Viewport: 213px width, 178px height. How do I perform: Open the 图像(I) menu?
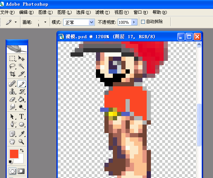point(45,12)
